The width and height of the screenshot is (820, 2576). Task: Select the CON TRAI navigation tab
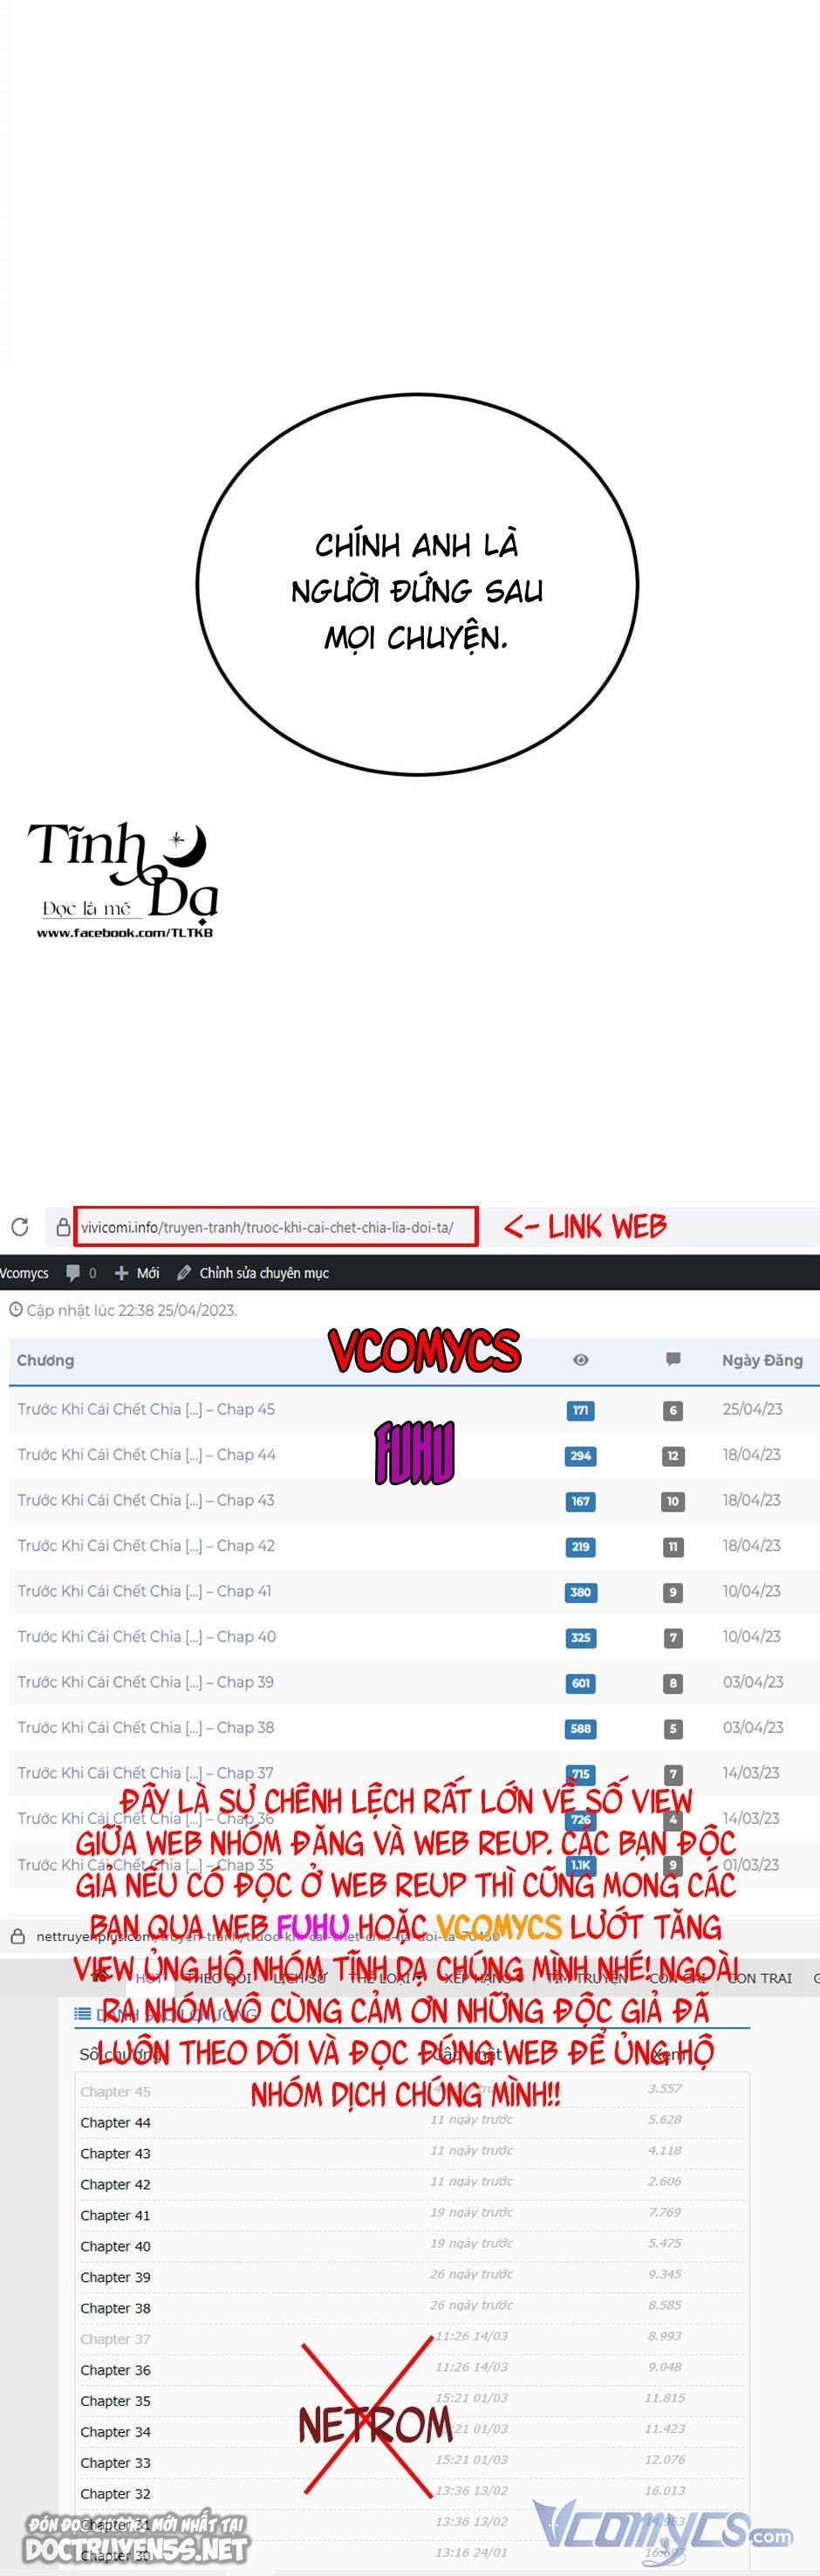(x=759, y=1978)
